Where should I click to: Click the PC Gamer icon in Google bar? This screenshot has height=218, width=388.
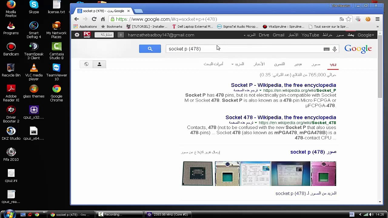(x=87, y=35)
